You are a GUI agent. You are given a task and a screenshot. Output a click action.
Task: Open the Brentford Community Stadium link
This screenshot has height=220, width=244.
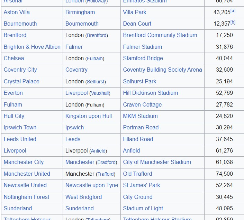tap(160, 35)
